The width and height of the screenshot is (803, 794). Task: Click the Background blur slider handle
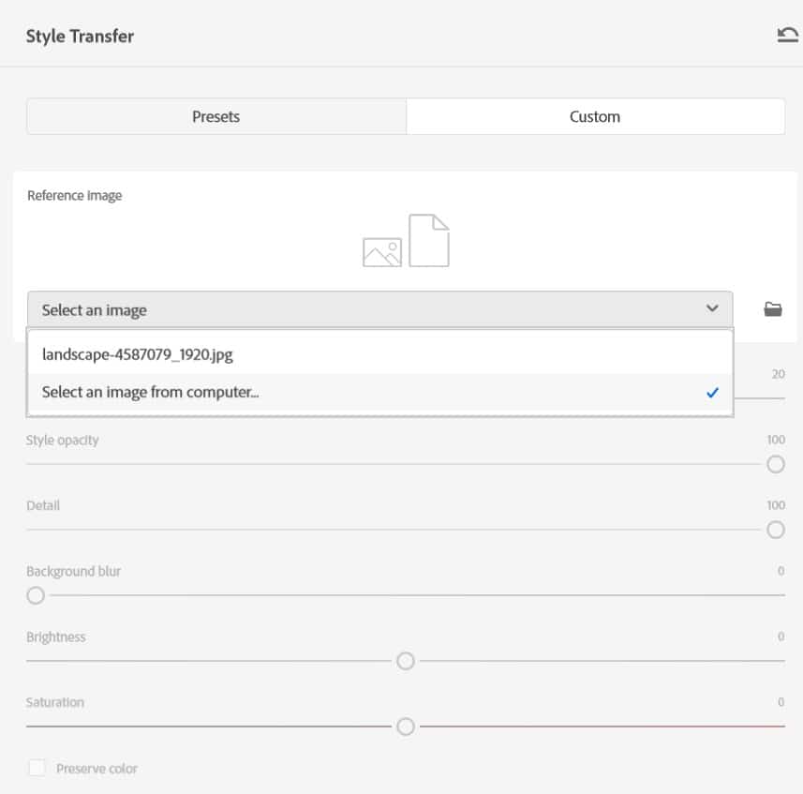click(36, 595)
